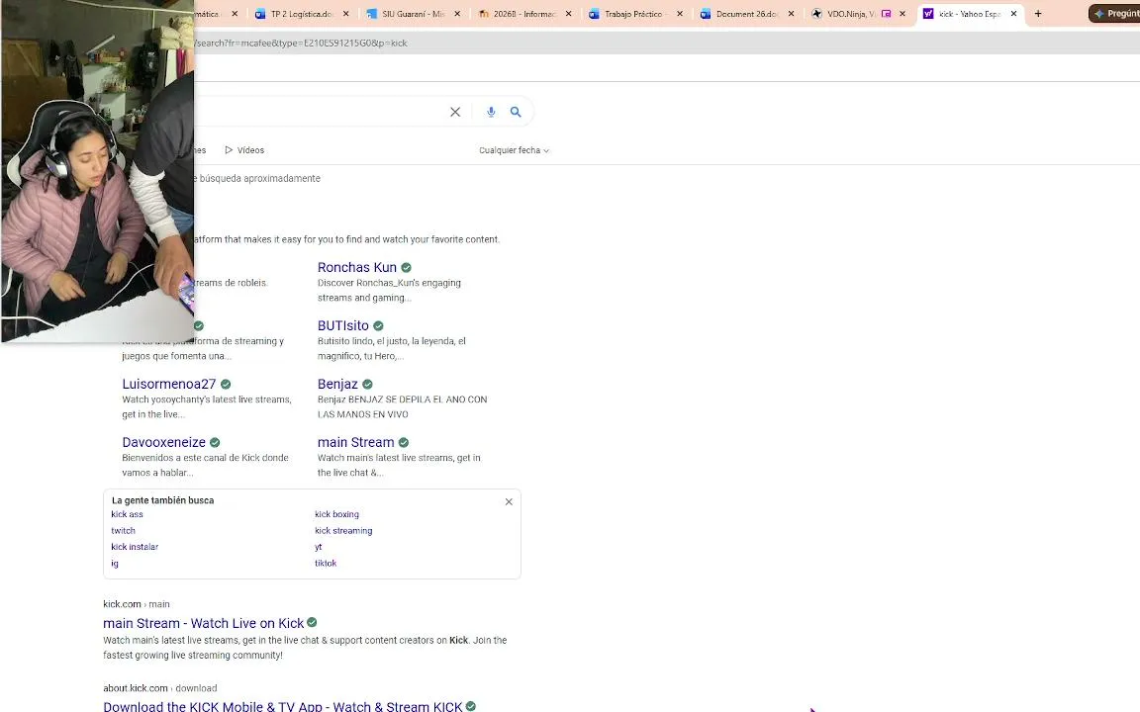Click verified badge next to main Stream sitelink
The height and width of the screenshot is (712, 1140).
[x=404, y=442]
